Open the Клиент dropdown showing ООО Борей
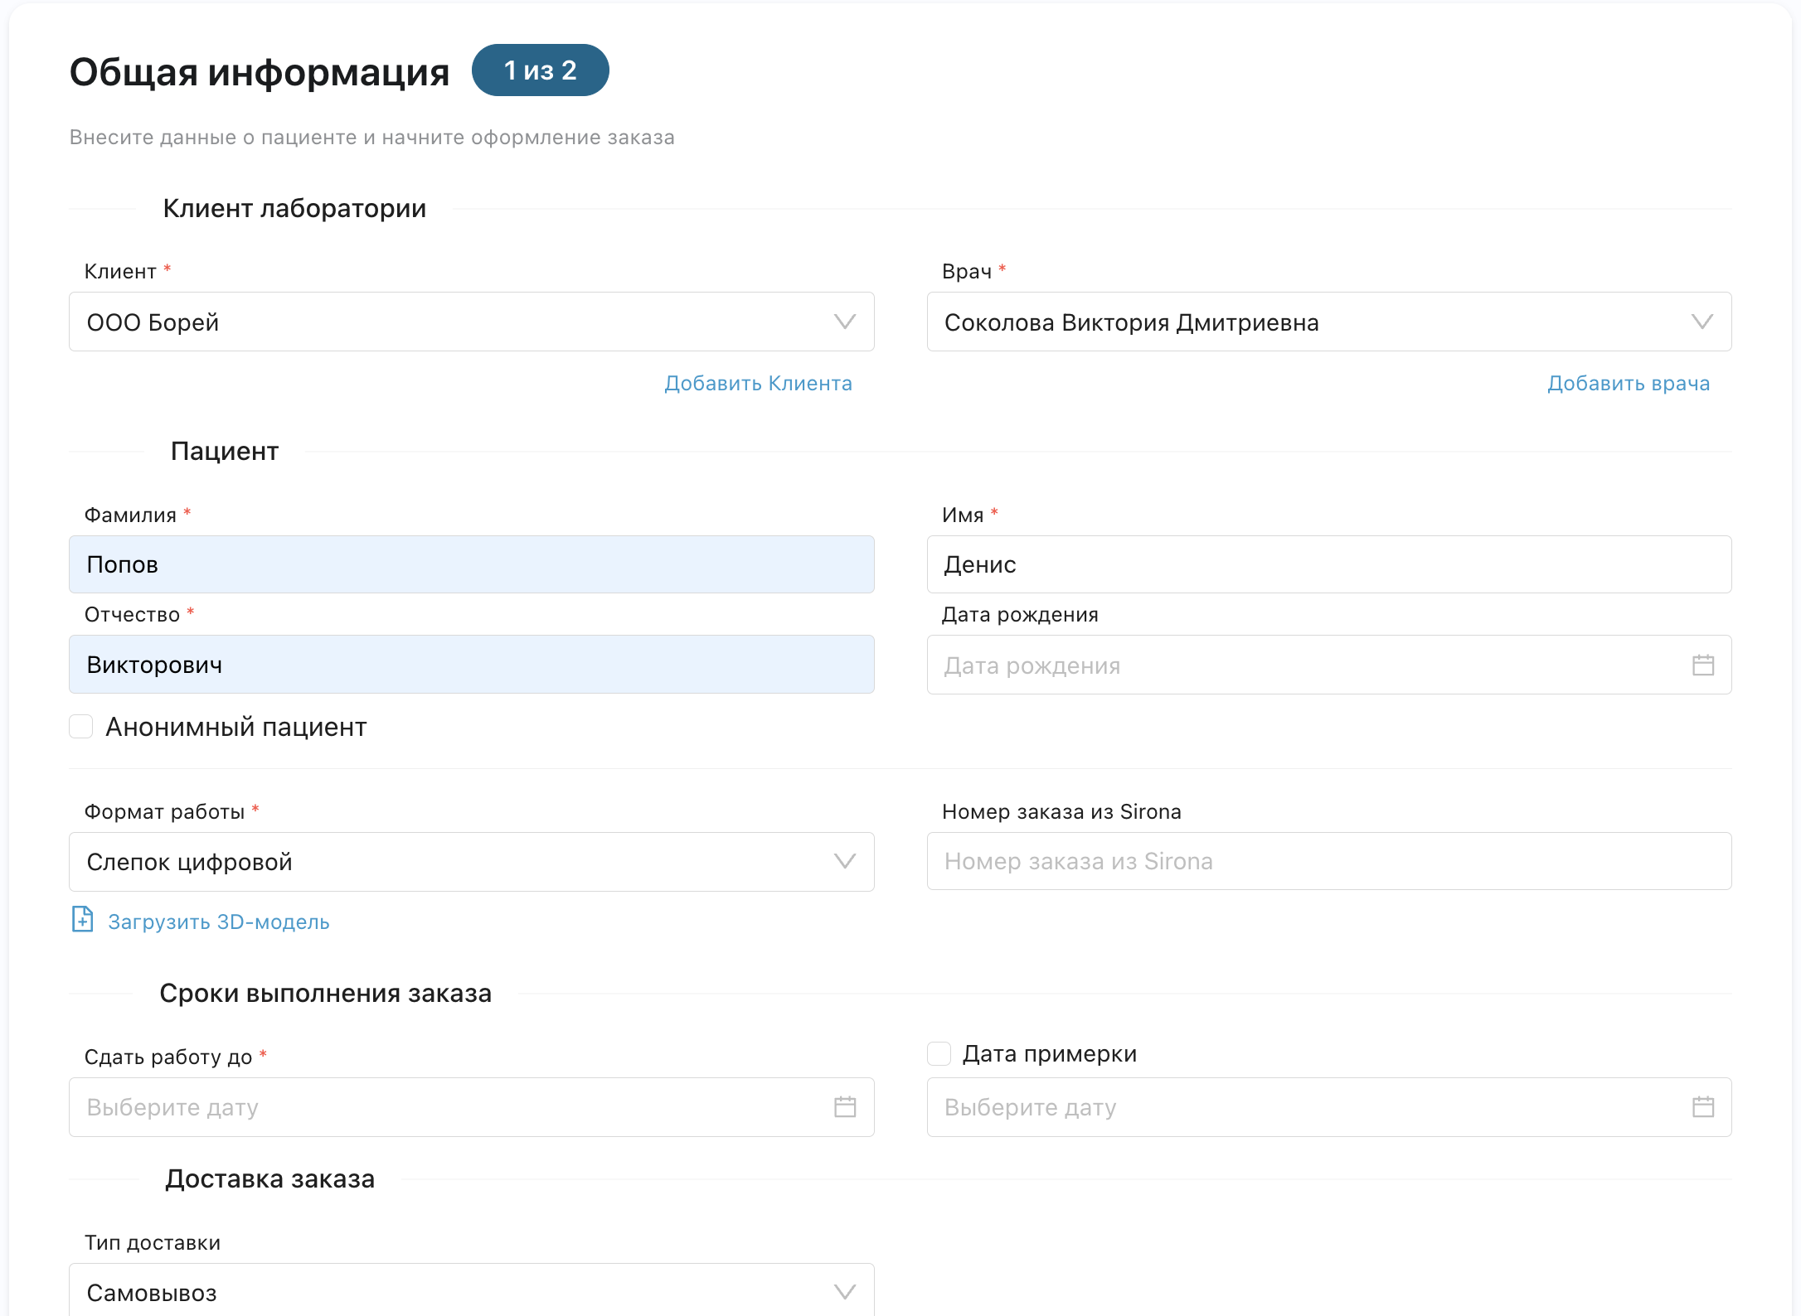1801x1316 pixels. [x=448, y=322]
